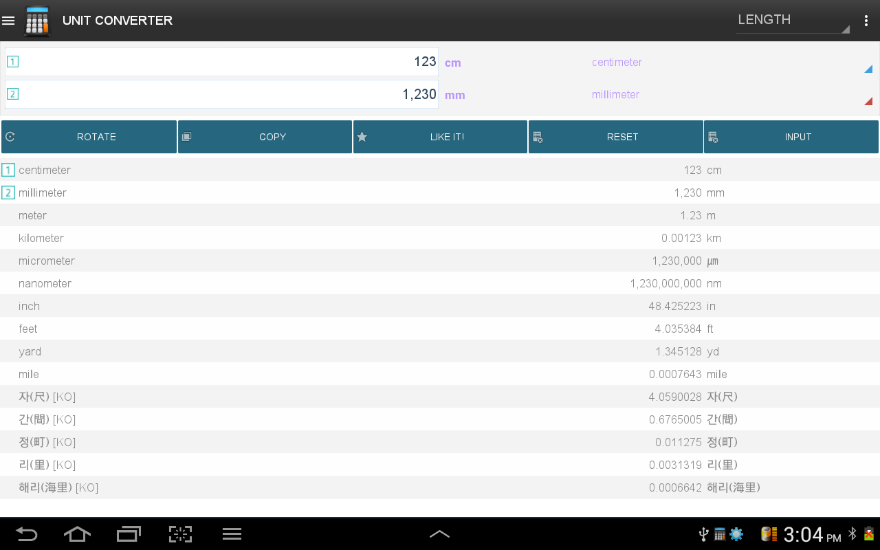
Task: Select the 정(町) [KO] row
Action: click(440, 442)
